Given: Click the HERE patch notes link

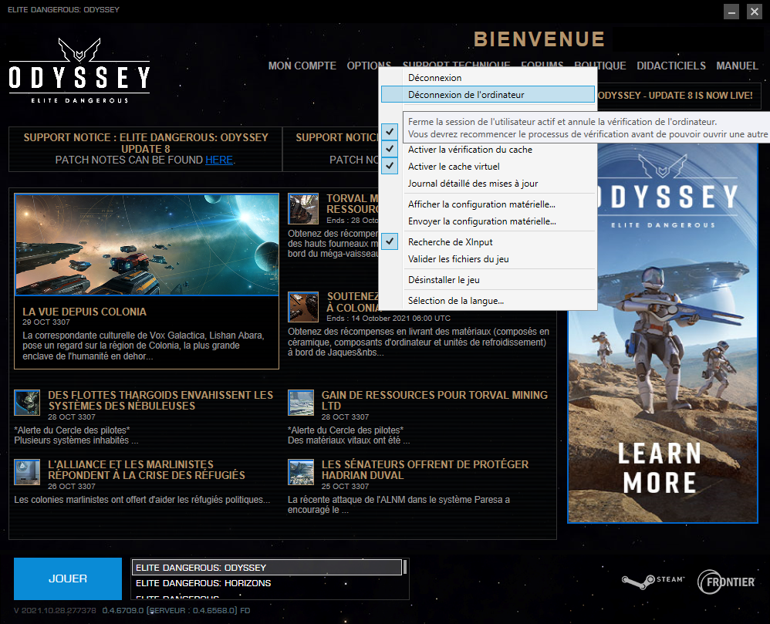Looking at the screenshot, I should 219,160.
